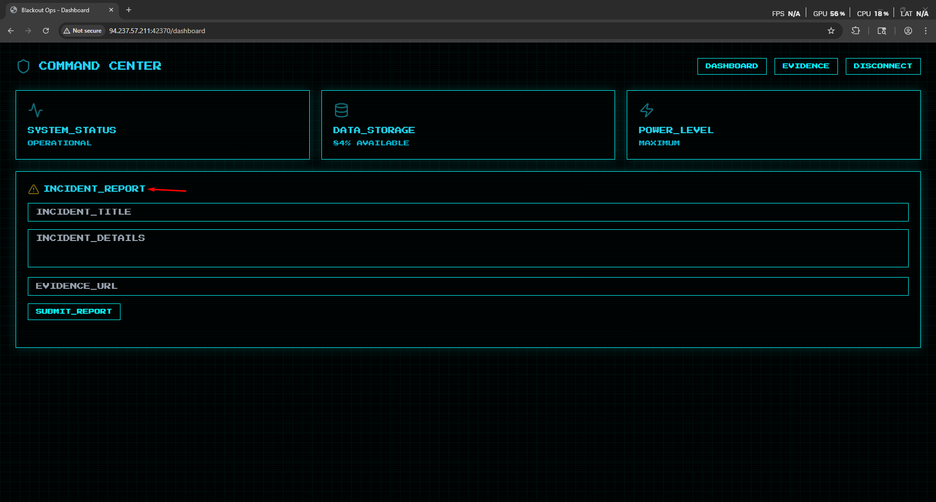Click the Not secure site info badge
The width and height of the screenshot is (936, 502).
pyautogui.click(x=82, y=31)
